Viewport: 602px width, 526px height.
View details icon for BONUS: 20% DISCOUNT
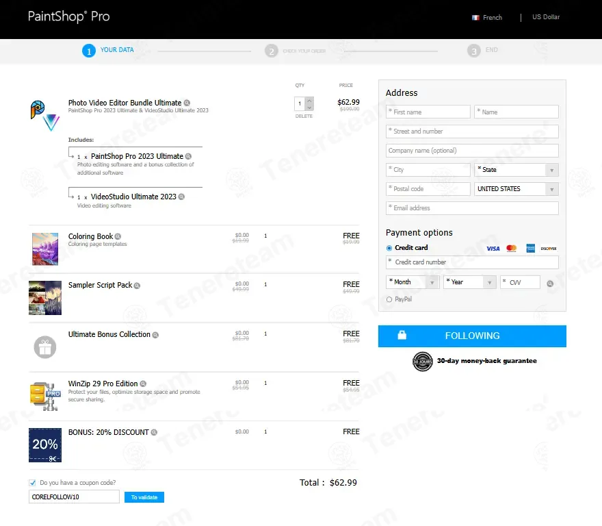point(154,432)
